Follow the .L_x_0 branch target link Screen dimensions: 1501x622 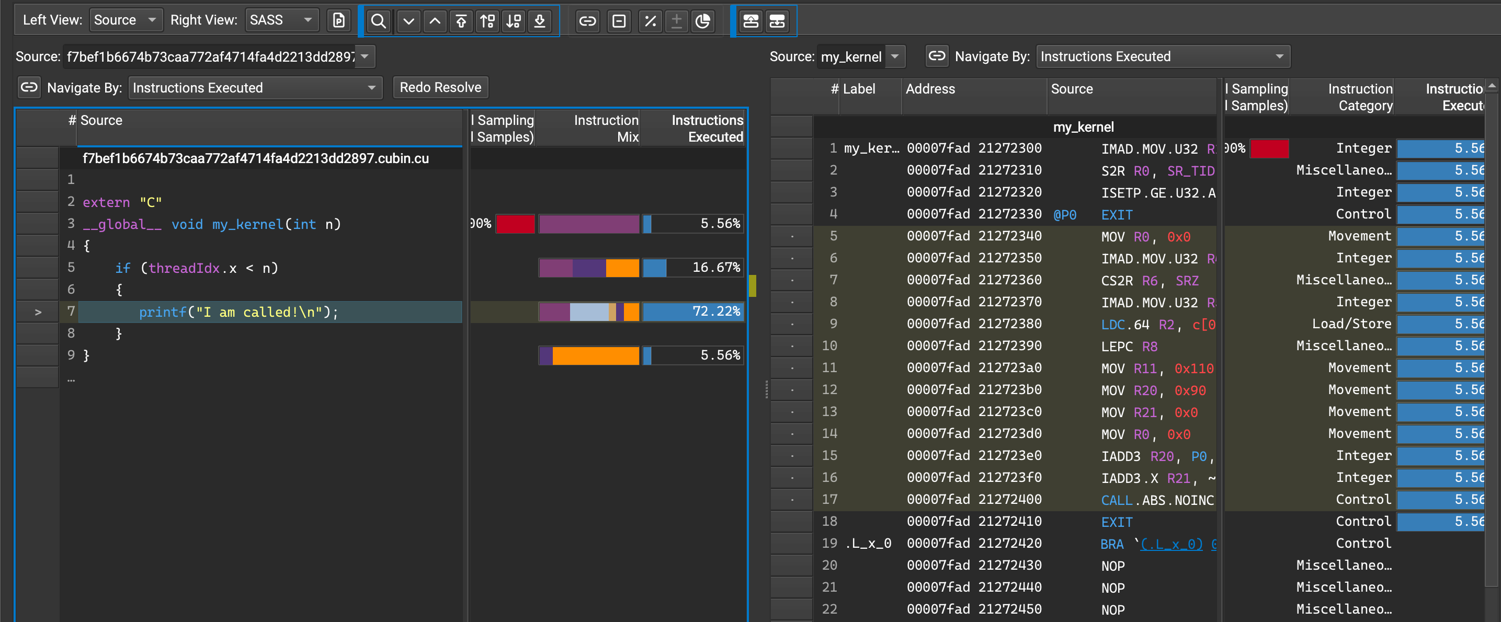coord(1170,544)
